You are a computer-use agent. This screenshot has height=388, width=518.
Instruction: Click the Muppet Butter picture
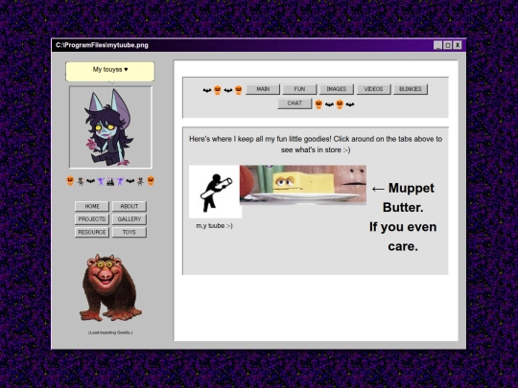pos(303,185)
